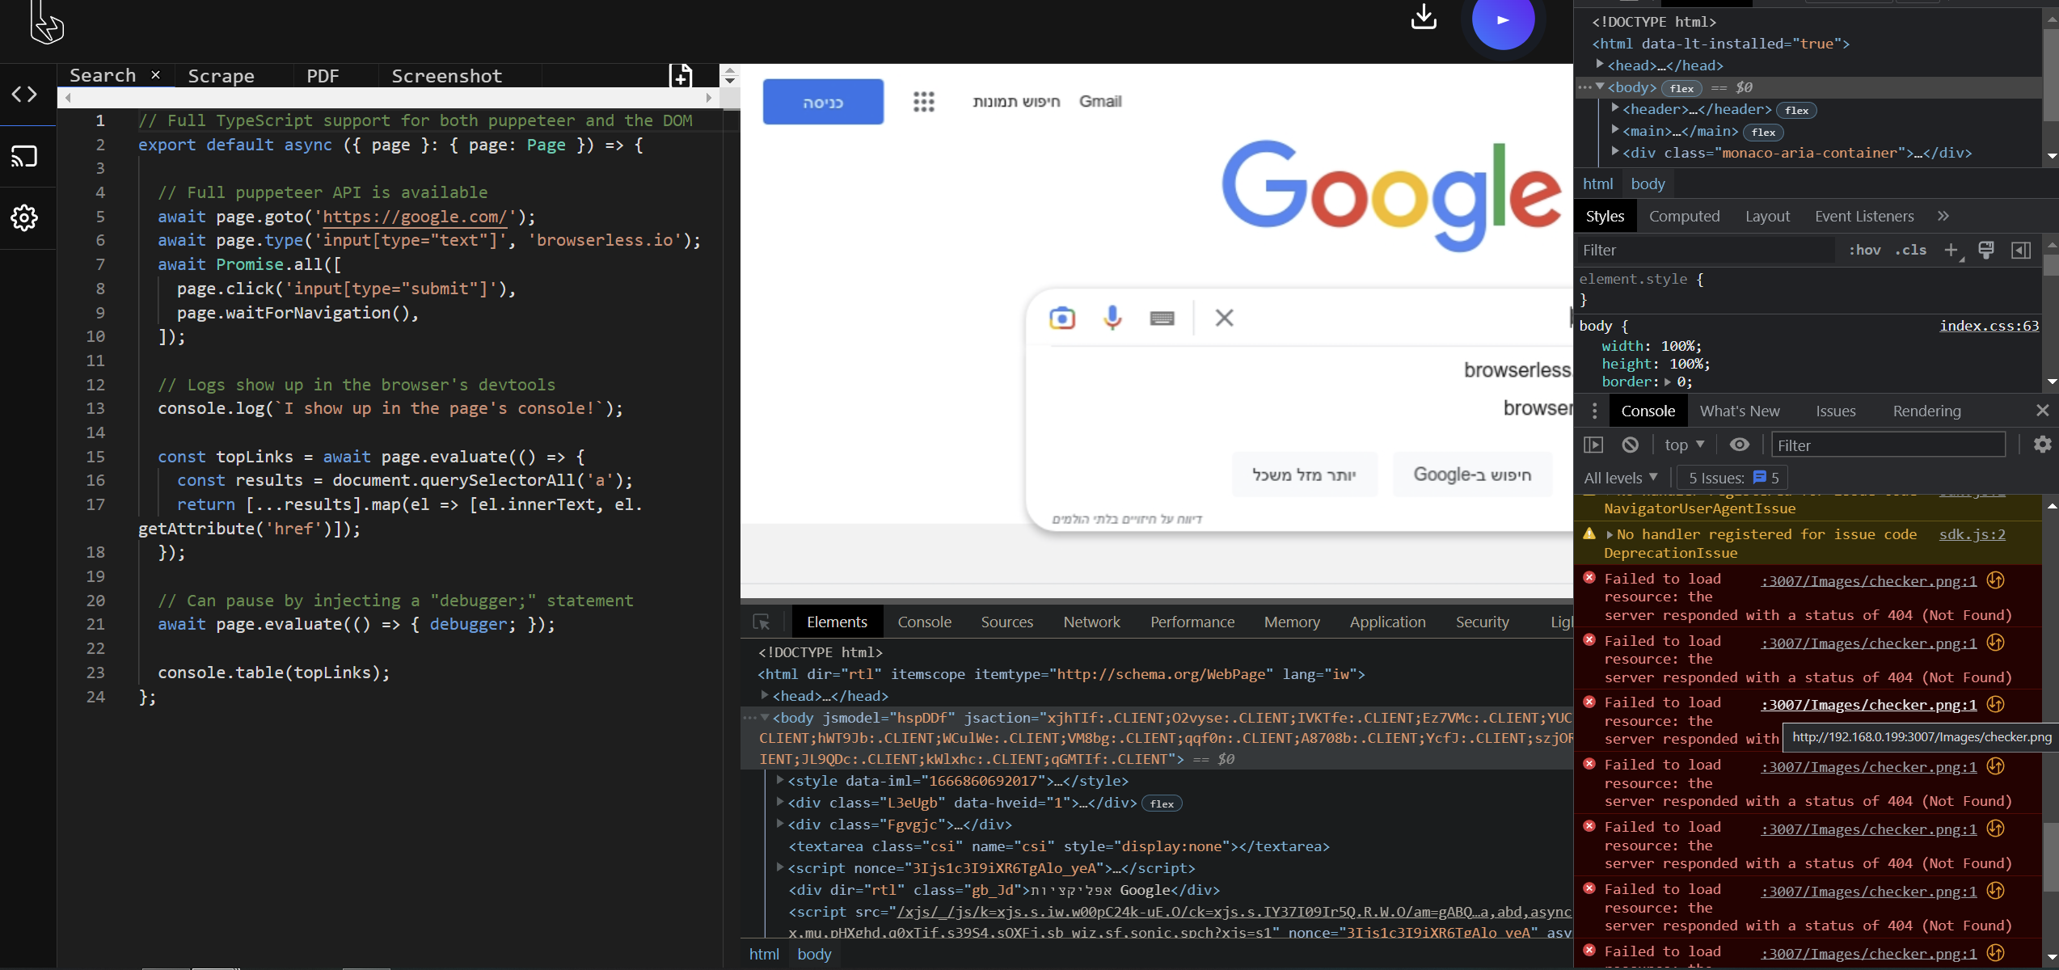The image size is (2059, 970).
Task: Open the sdk.js:2 source link
Action: (x=1972, y=534)
